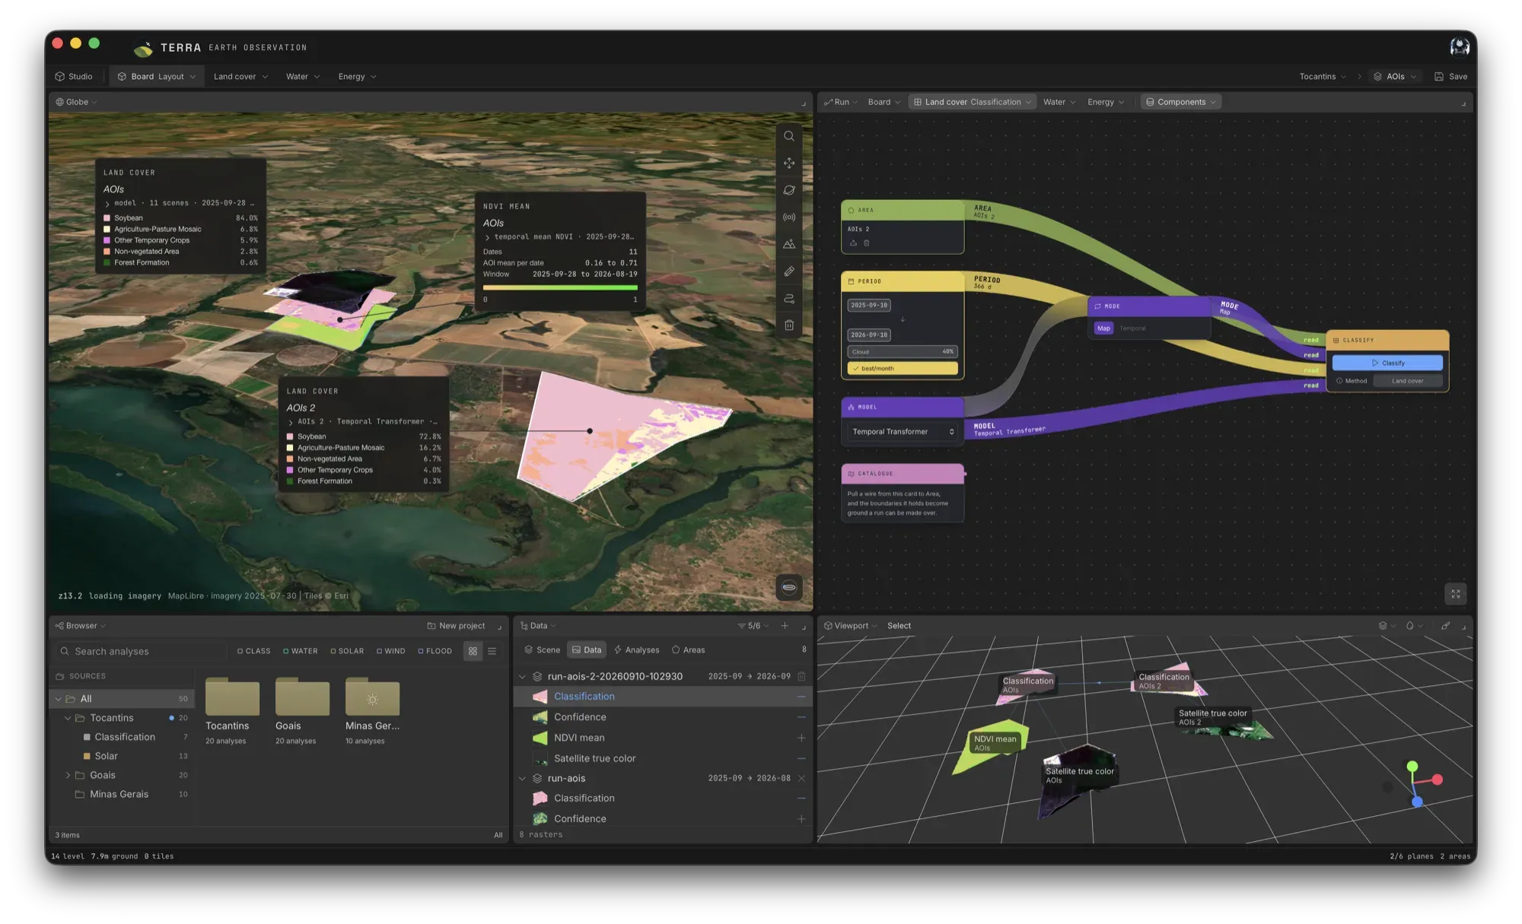Switch browser to list view

click(x=492, y=651)
